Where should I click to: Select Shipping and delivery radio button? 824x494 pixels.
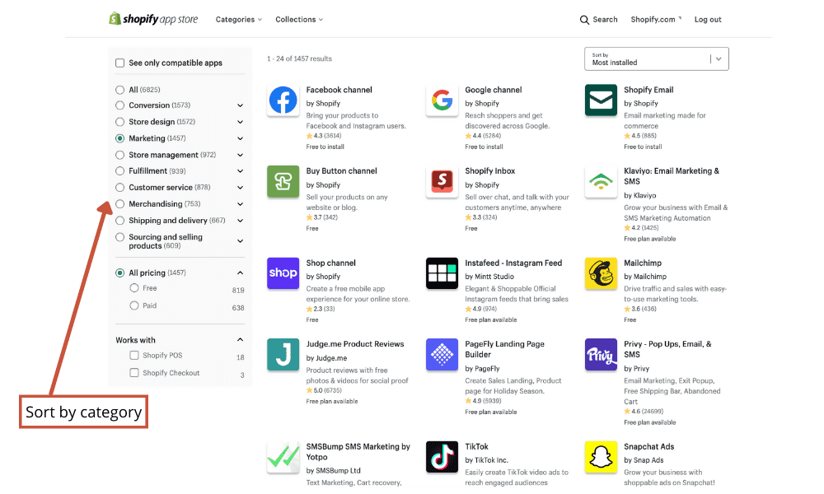click(x=119, y=221)
